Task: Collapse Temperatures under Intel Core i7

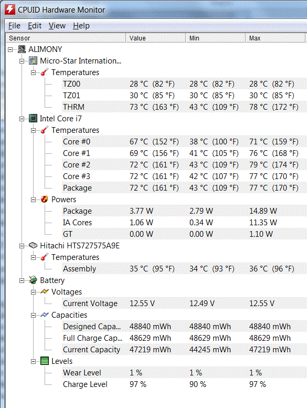Action: click(x=33, y=130)
